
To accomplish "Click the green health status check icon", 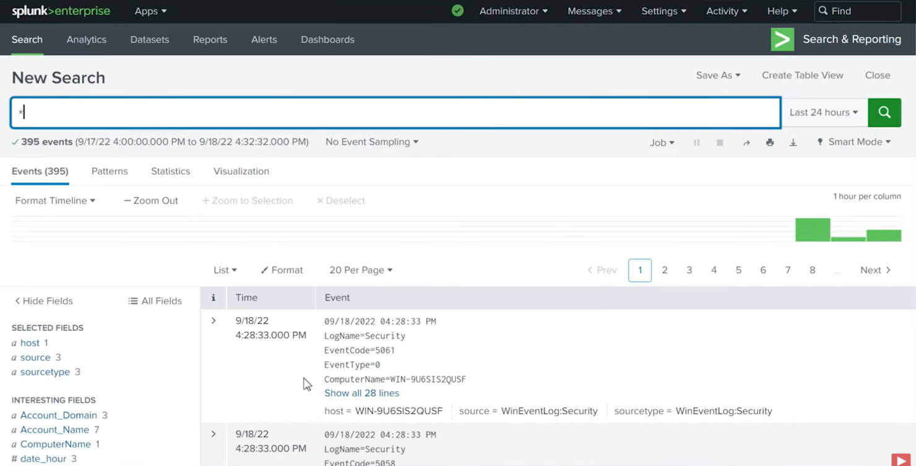I will pos(457,11).
